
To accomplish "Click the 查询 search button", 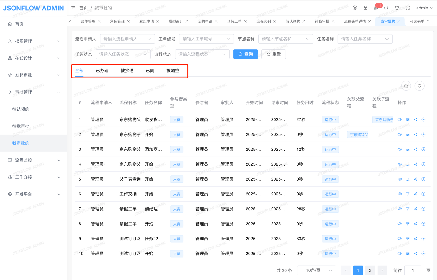I will coord(245,54).
